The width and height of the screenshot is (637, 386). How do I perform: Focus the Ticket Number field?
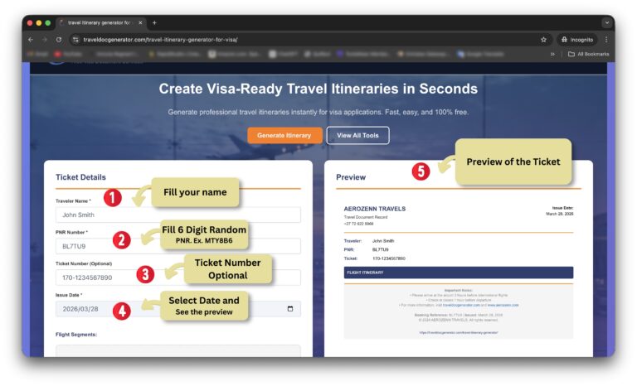178,277
